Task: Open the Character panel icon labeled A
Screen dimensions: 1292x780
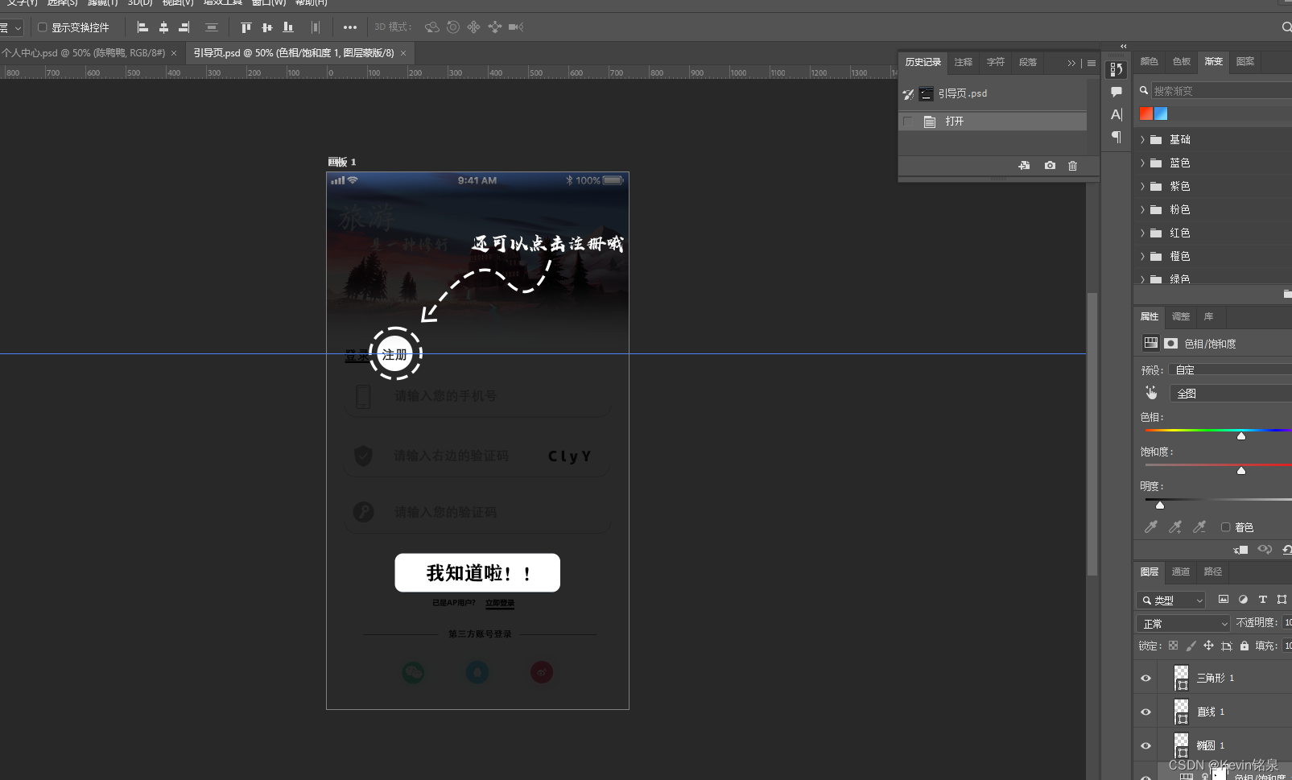Action: pos(1115,114)
